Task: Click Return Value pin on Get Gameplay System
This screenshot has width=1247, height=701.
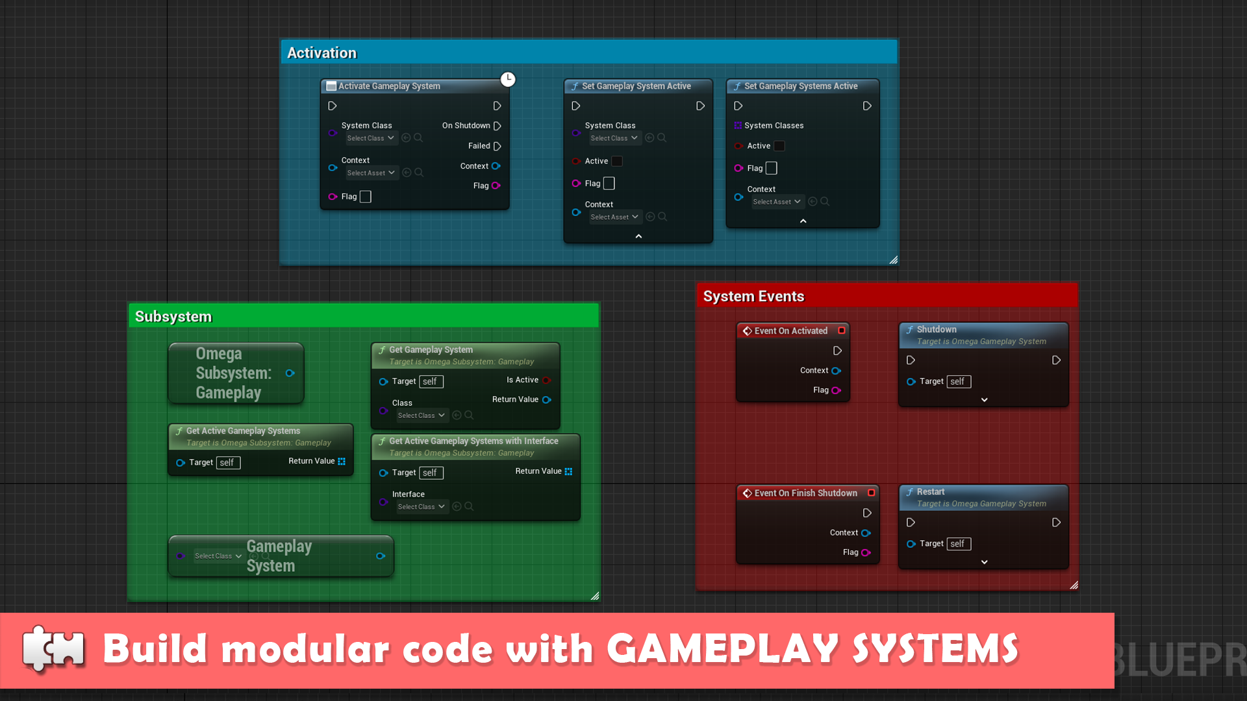Action: tap(547, 400)
